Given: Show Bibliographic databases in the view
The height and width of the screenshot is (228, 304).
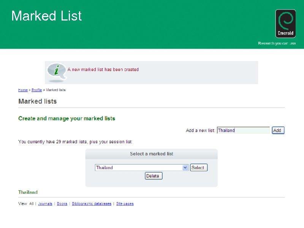Looking at the screenshot, I should click(x=91, y=204).
